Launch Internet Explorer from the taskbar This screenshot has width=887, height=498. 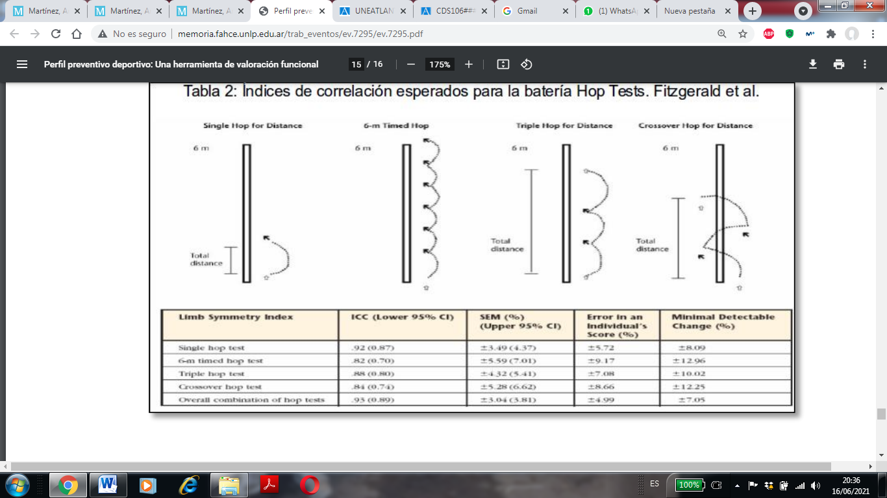[188, 484]
